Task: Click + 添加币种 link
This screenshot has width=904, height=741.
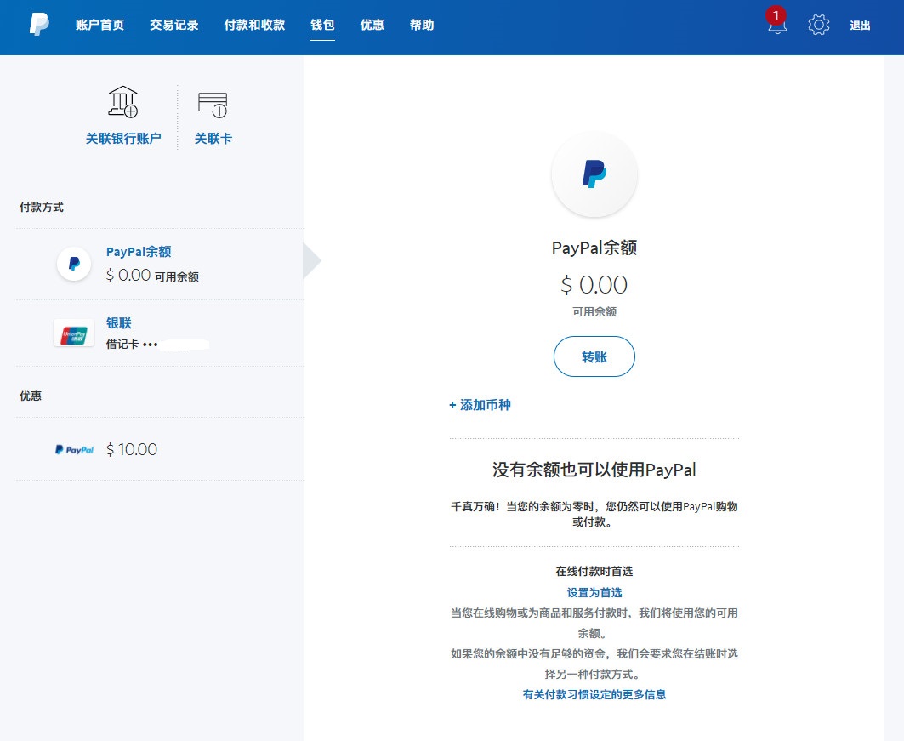Action: point(480,405)
